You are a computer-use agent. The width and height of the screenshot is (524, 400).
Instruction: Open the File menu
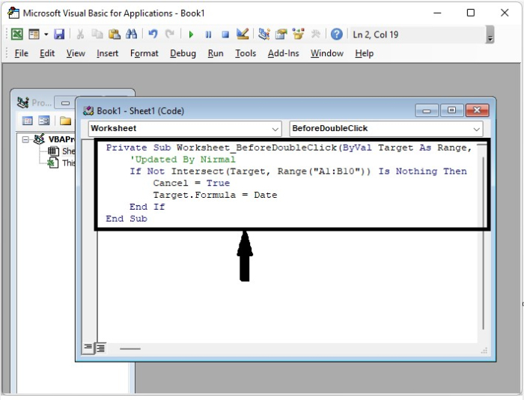[x=22, y=53]
